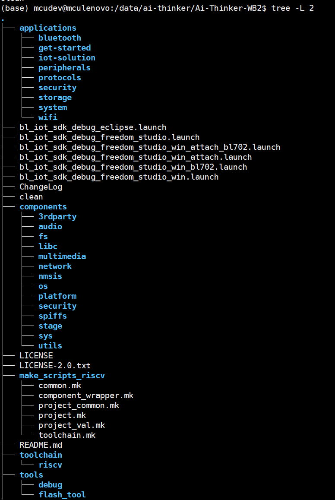The height and width of the screenshot is (500, 335).
Task: Click bl_iot_sdk_debug_eclipse.launch file name
Action: click(x=93, y=127)
